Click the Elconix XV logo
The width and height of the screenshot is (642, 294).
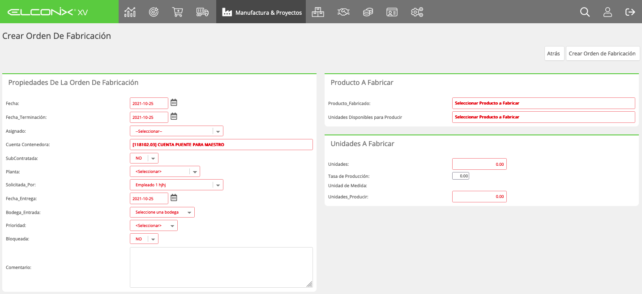pos(48,12)
